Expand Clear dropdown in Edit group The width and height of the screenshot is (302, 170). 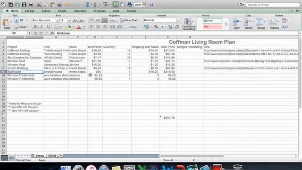27,27
